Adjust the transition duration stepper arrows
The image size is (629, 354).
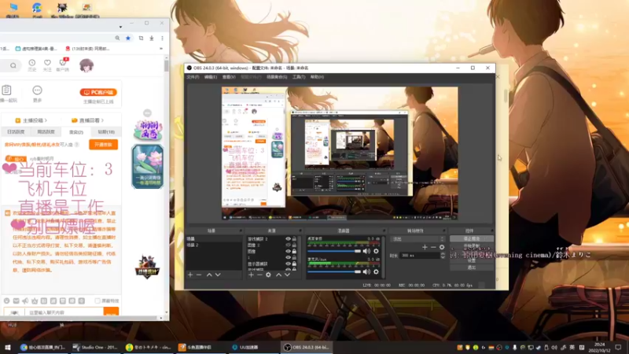tap(443, 255)
